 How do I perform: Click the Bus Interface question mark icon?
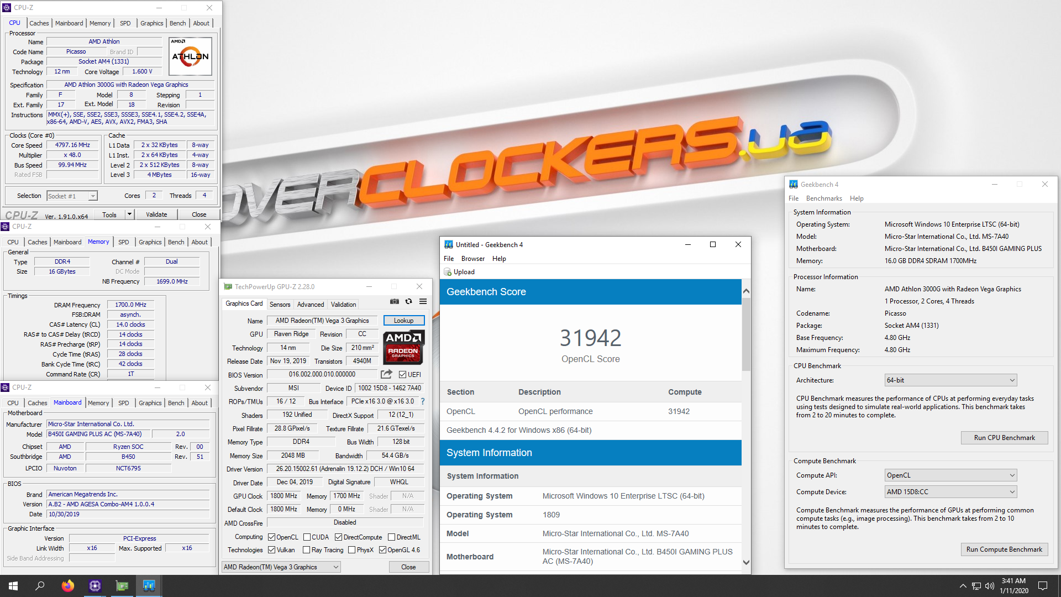423,401
